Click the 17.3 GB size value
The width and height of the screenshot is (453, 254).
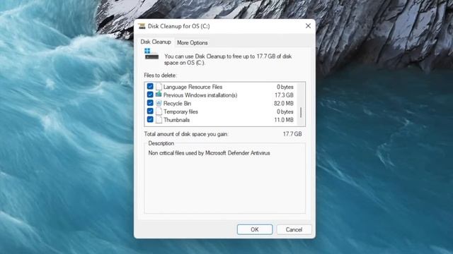pyautogui.click(x=284, y=95)
